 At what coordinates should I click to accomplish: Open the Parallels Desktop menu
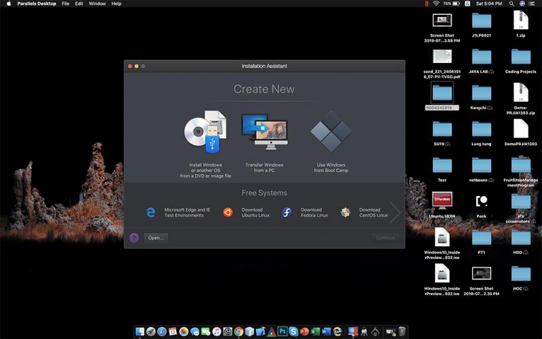pyautogui.click(x=37, y=3)
